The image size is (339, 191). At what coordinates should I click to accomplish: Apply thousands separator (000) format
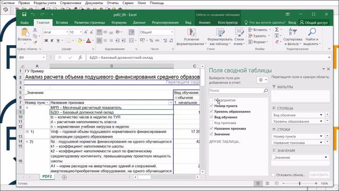pyautogui.click(x=157, y=40)
